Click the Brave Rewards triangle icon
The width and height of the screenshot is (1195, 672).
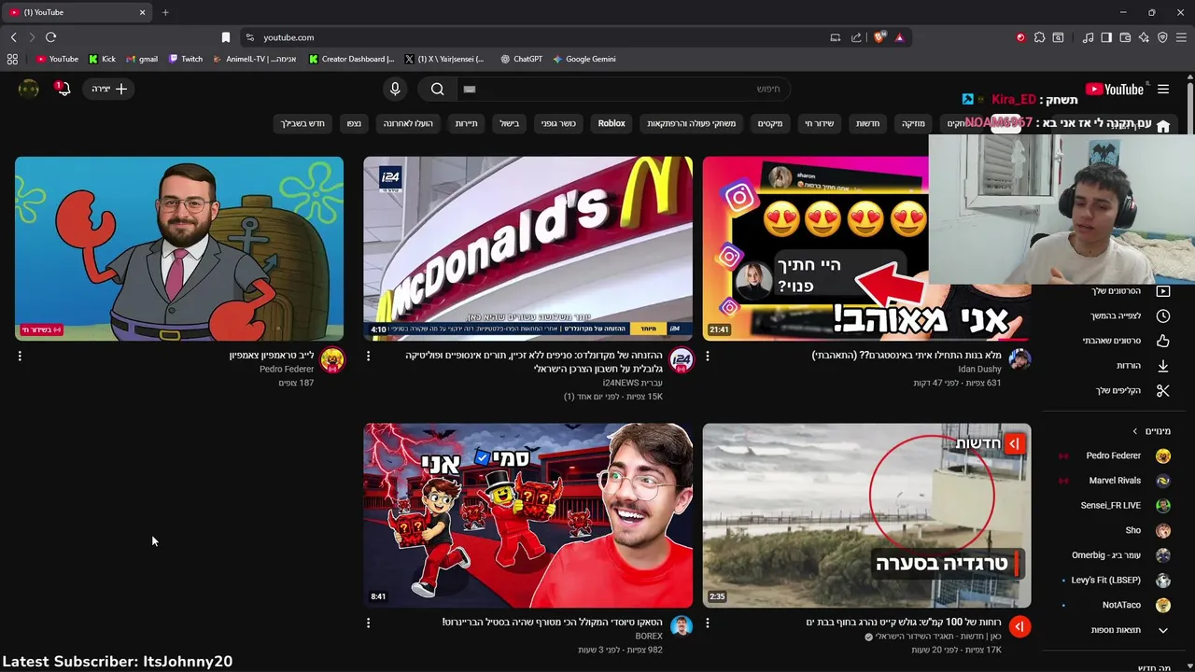[899, 37]
